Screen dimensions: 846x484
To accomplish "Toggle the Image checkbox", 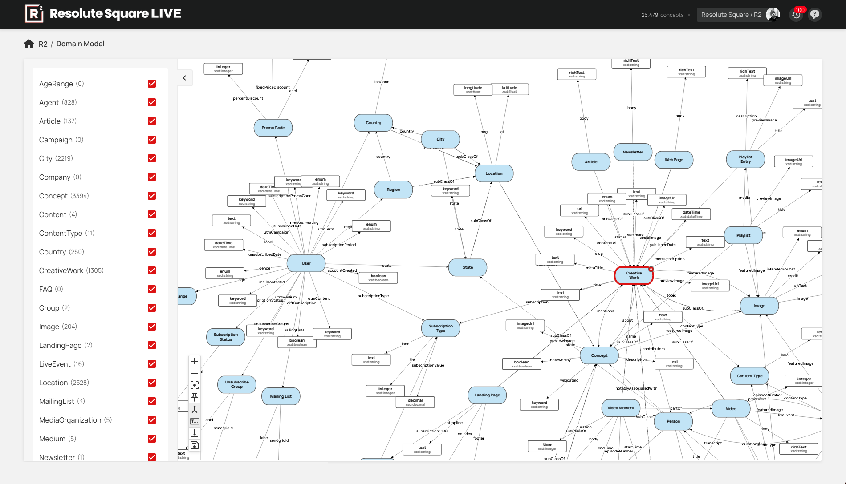I will [152, 327].
